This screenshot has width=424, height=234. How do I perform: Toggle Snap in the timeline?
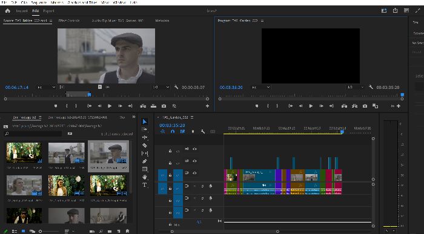click(x=173, y=131)
